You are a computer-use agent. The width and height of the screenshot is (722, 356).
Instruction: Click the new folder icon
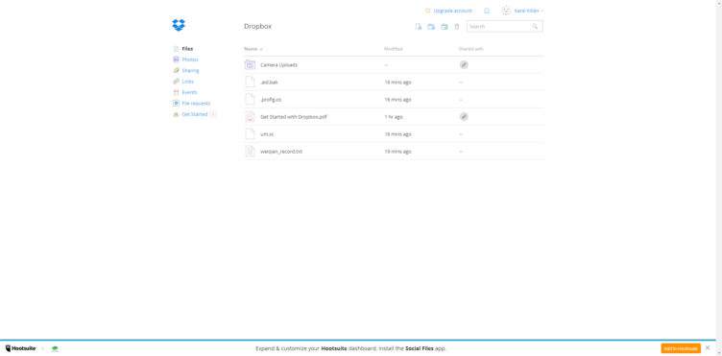click(431, 27)
